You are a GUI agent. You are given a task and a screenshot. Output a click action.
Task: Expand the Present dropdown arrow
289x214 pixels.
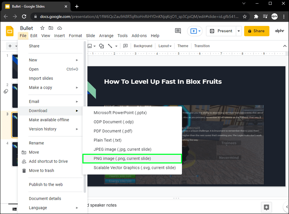(x=239, y=31)
